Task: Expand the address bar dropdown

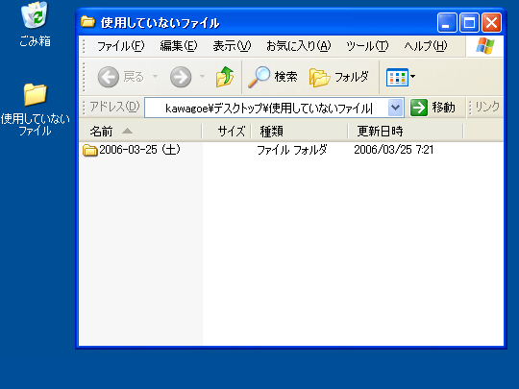Action: [x=395, y=108]
